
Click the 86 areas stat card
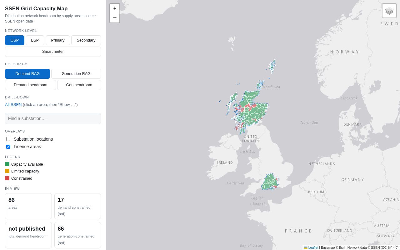click(x=28, y=206)
